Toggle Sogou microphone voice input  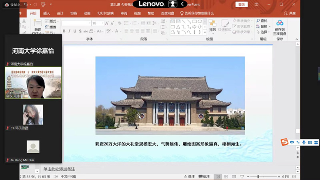coord(304,142)
